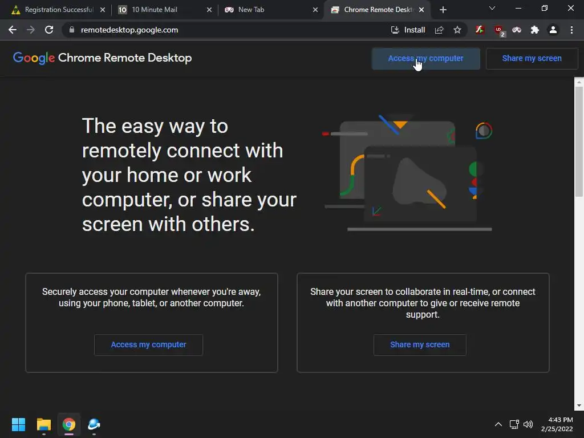
Task: Click the scrollbar up arrow
Action: click(x=579, y=82)
